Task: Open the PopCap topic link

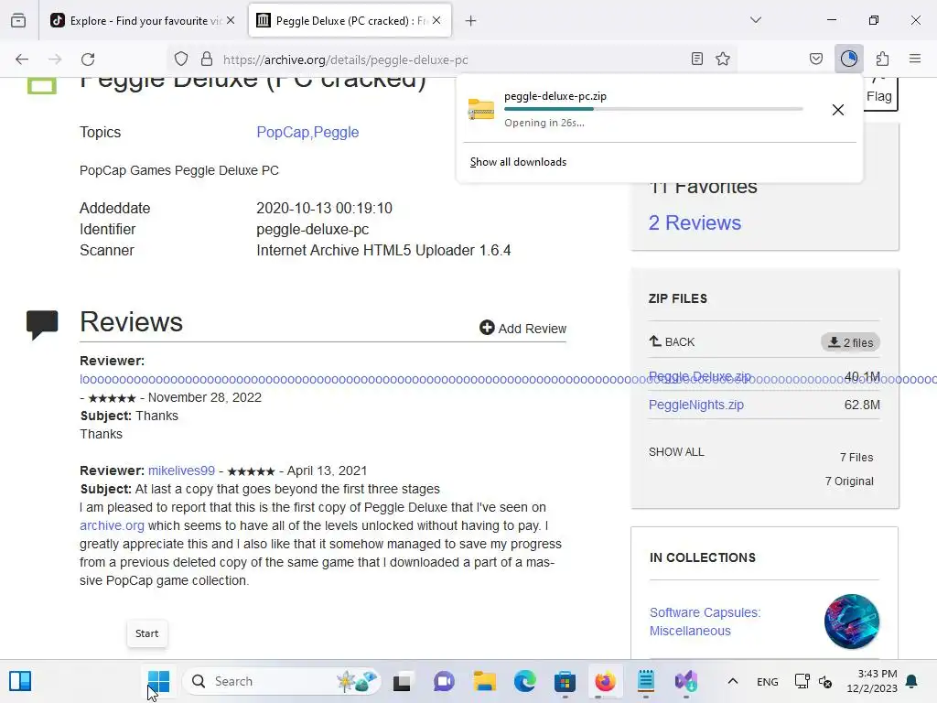Action: [283, 132]
